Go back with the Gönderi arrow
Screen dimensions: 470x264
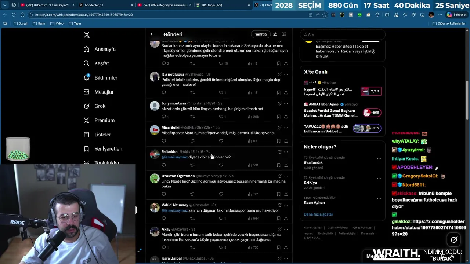(152, 34)
